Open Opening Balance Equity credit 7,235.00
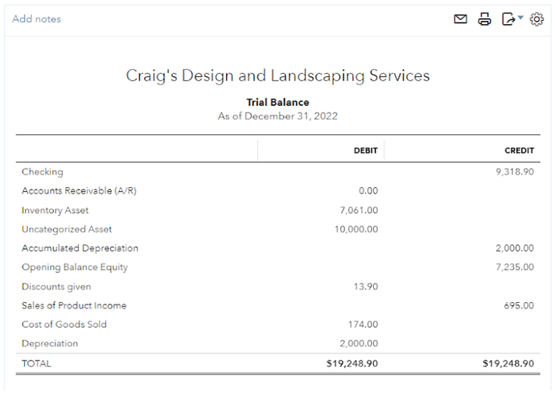The height and width of the screenshot is (396, 555). click(x=516, y=267)
